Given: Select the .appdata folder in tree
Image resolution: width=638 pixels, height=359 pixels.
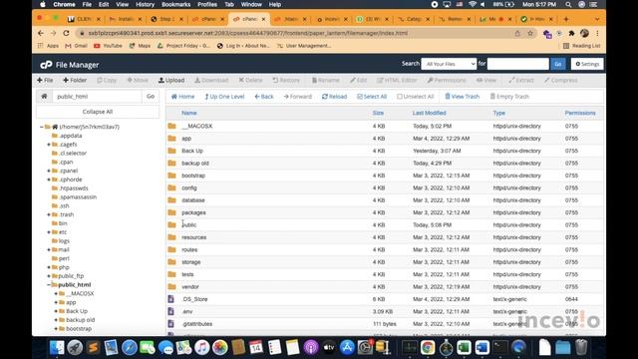Looking at the screenshot, I should click(x=71, y=136).
